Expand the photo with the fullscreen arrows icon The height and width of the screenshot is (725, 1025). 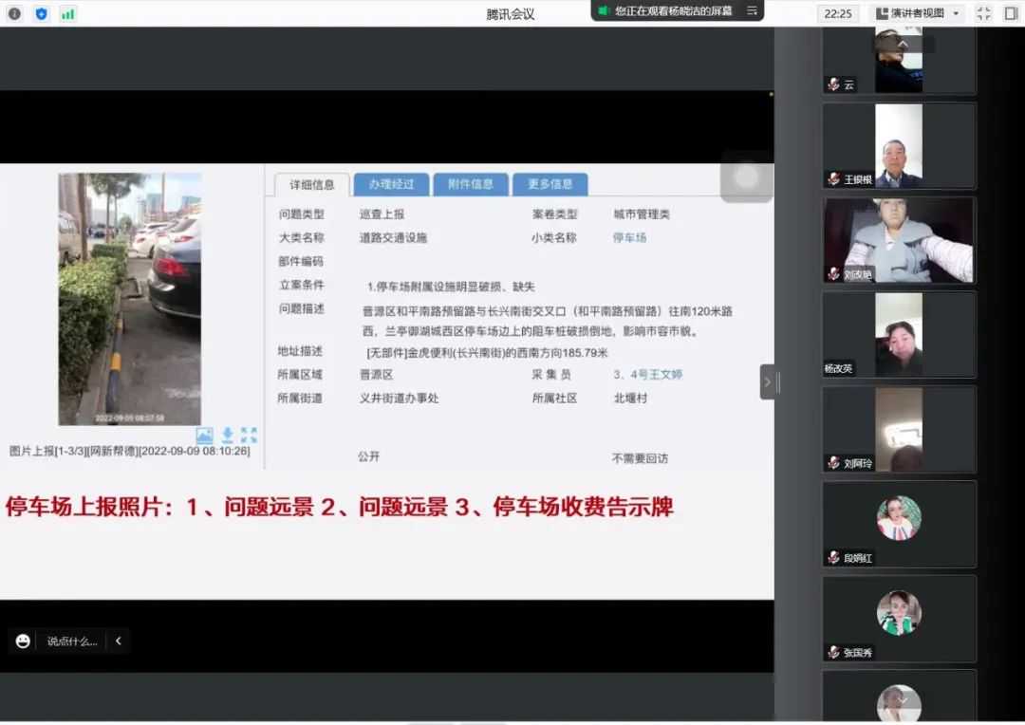(x=249, y=436)
